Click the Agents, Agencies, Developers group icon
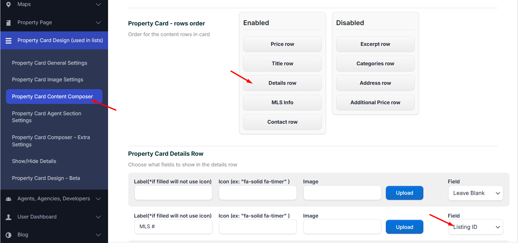Screen dimensions: 518x243 (x=8, y=199)
